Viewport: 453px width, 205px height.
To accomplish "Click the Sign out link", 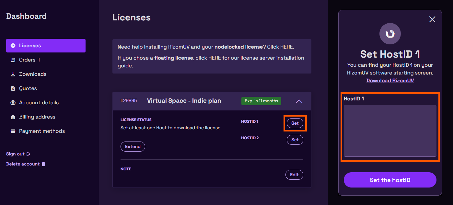I will [x=18, y=154].
